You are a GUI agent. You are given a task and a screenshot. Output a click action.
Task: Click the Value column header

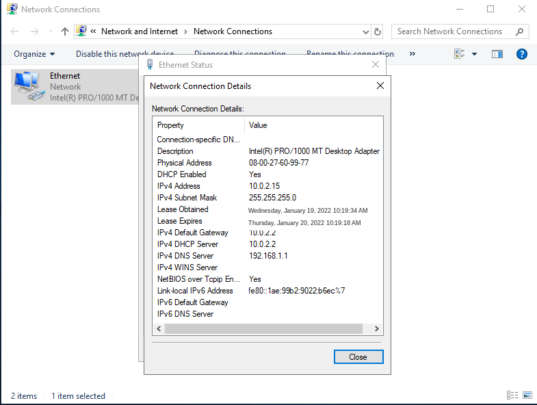pyautogui.click(x=313, y=125)
